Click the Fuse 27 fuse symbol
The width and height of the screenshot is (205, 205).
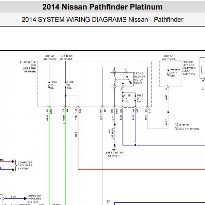point(135,99)
